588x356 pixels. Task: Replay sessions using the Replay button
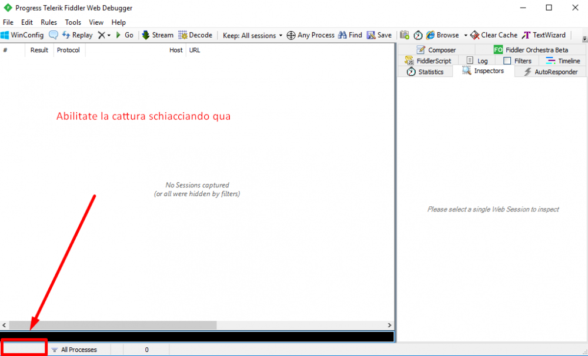pyautogui.click(x=77, y=35)
